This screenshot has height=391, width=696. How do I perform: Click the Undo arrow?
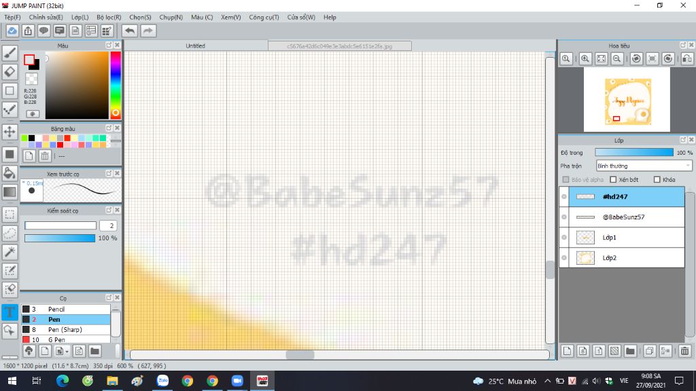[130, 31]
